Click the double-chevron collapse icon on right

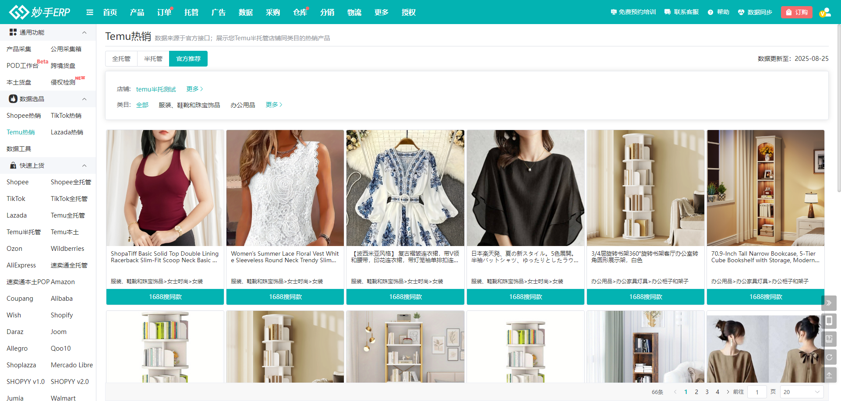(829, 303)
